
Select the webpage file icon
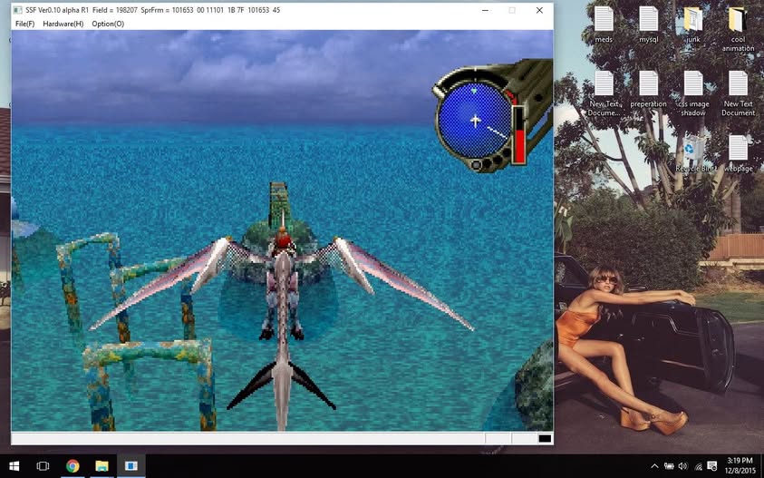click(739, 153)
